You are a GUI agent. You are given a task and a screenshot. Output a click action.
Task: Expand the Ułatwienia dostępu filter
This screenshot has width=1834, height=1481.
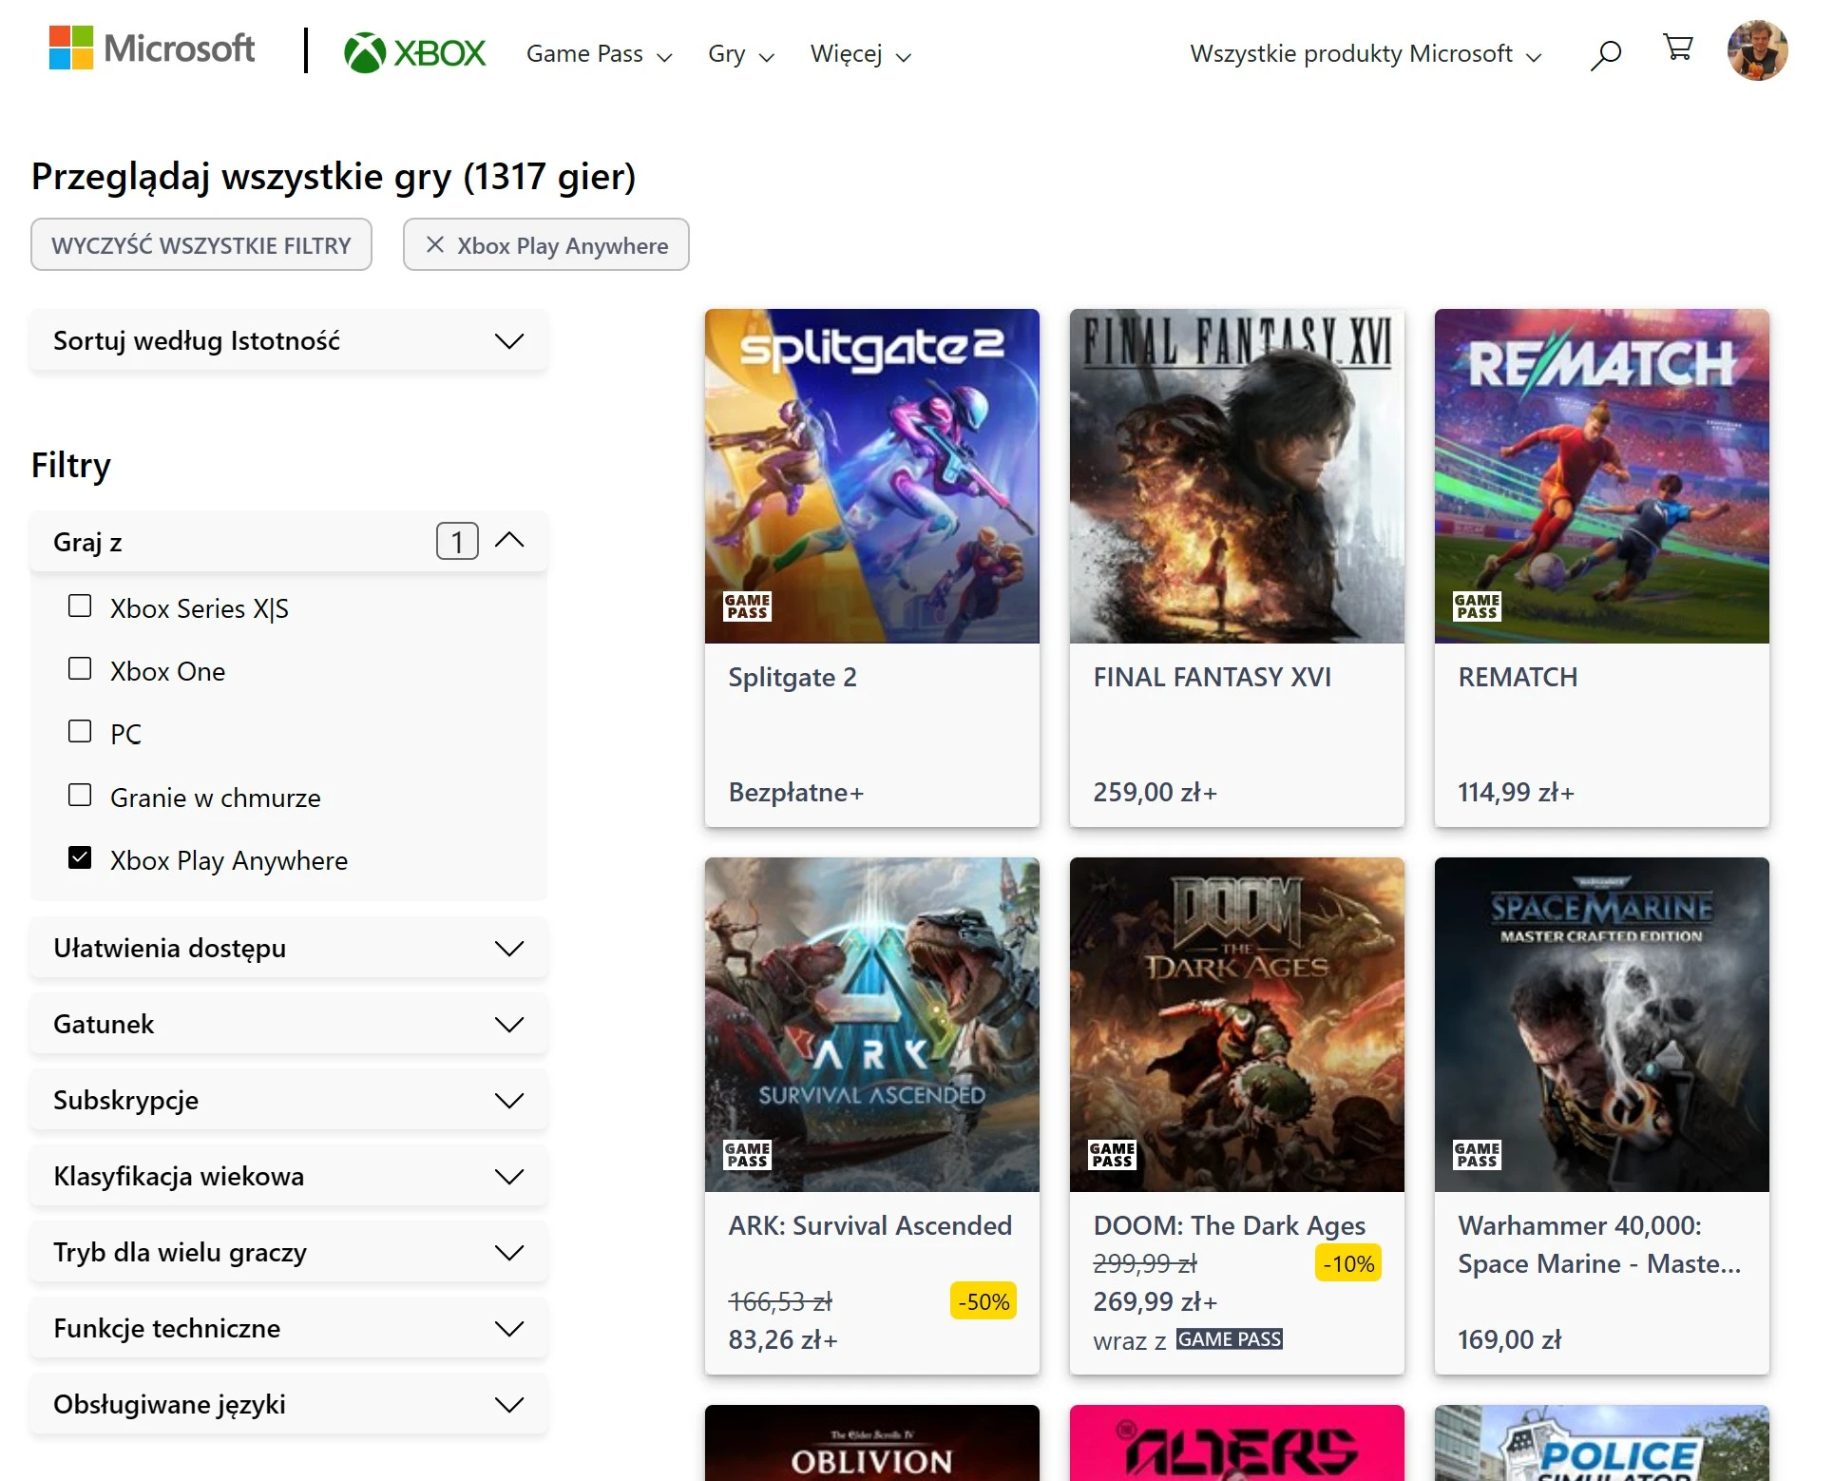pos(288,948)
